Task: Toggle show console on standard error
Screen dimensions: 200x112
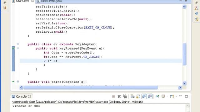Action: (150, 96)
